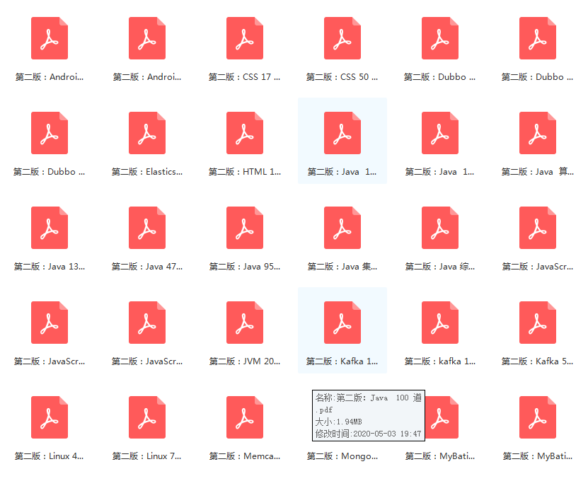
Task: Click the 第二版：Memca... file name
Action: click(245, 456)
